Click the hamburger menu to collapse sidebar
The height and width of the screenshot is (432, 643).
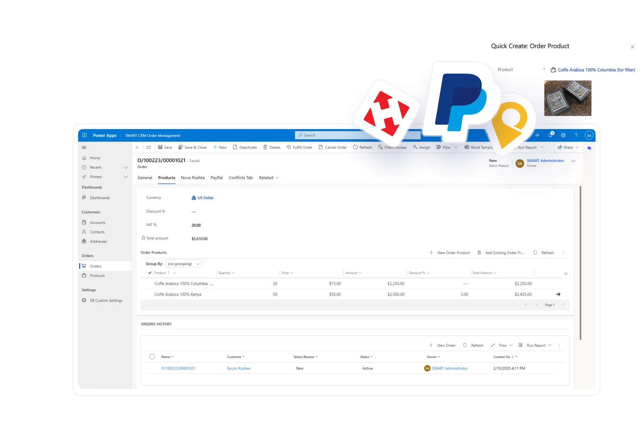84,147
